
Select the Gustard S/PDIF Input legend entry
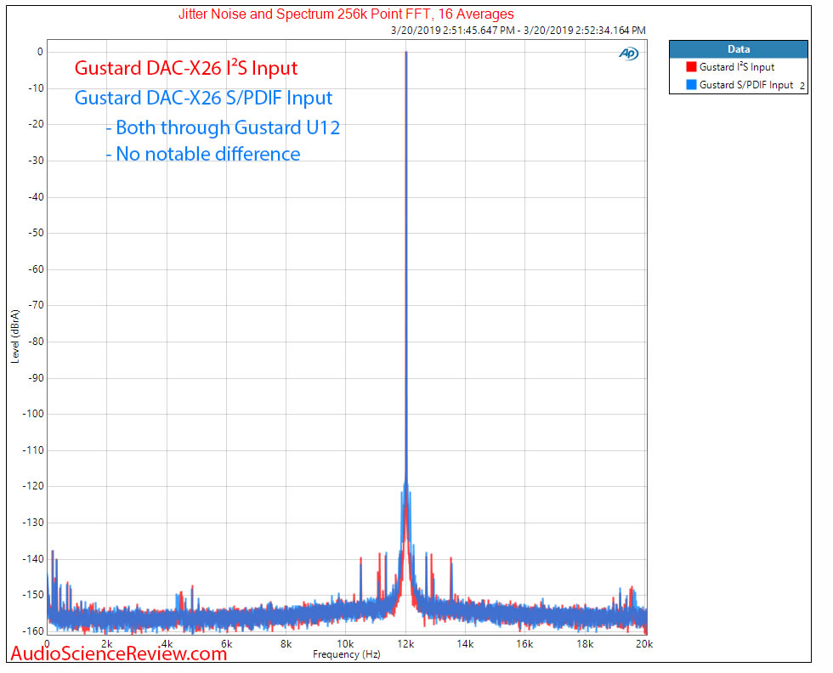click(745, 85)
